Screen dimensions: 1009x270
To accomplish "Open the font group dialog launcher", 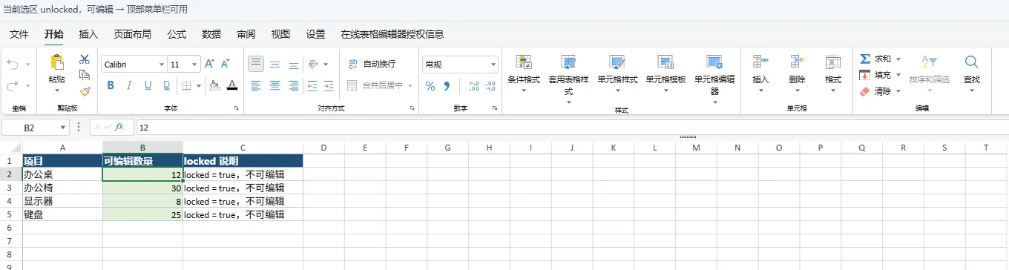I will 237,109.
